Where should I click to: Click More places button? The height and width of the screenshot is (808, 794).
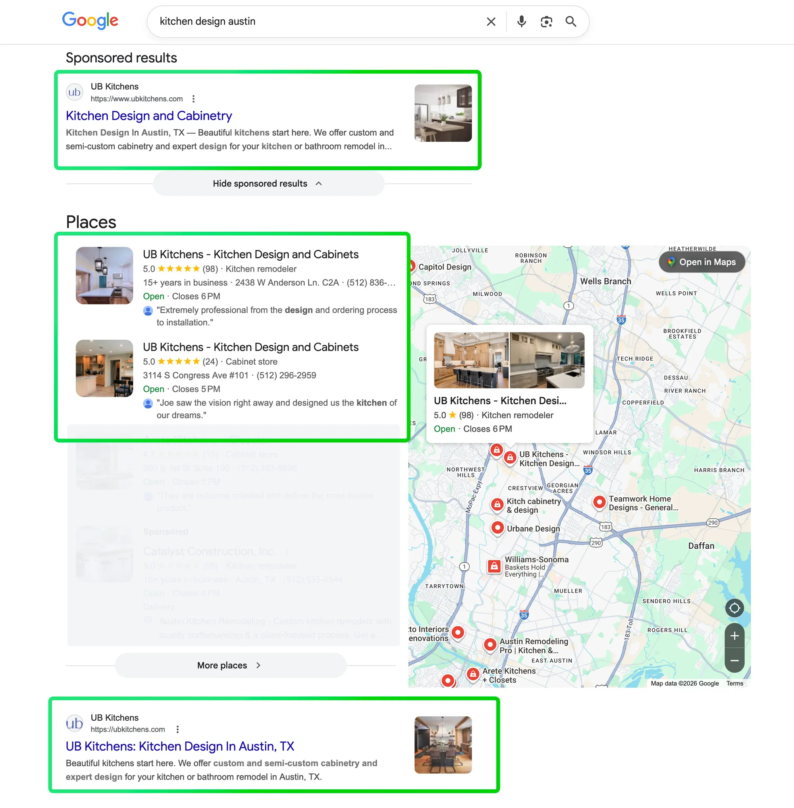click(231, 665)
